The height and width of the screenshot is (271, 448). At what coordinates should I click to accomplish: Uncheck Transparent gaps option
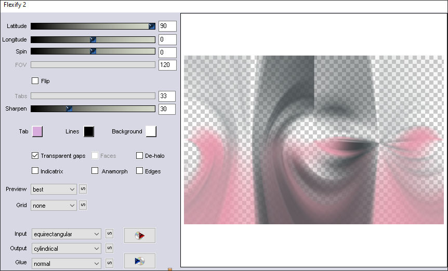pos(35,155)
